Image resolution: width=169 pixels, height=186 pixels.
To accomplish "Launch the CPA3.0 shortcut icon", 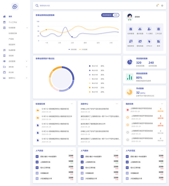I will click(x=149, y=41).
